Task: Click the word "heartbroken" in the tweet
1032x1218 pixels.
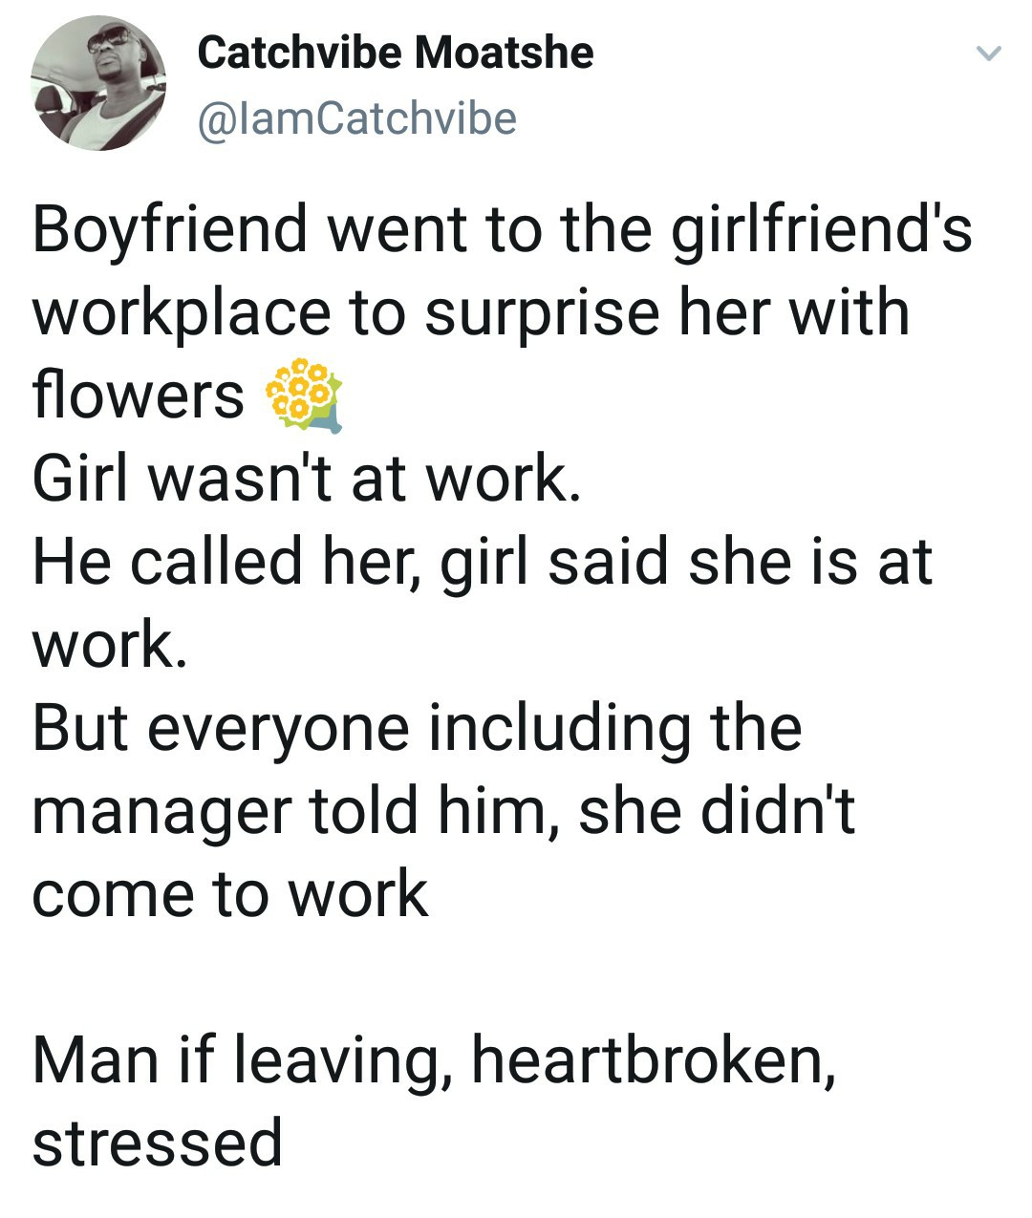Action: pyautogui.click(x=647, y=1060)
